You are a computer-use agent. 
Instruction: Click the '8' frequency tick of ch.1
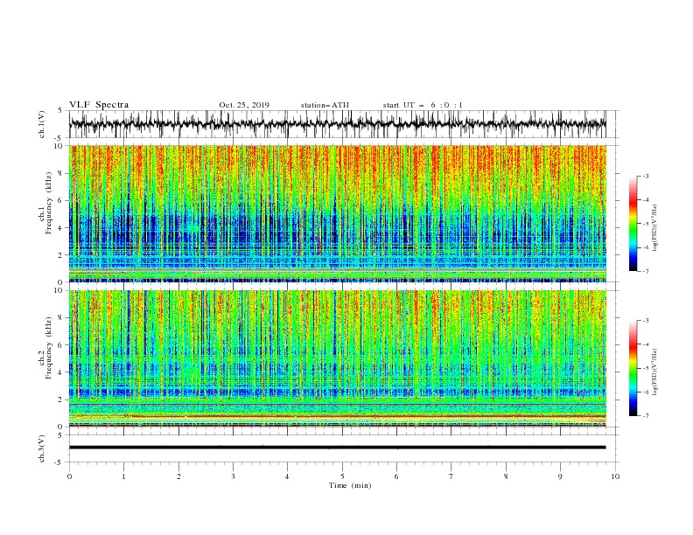click(61, 173)
